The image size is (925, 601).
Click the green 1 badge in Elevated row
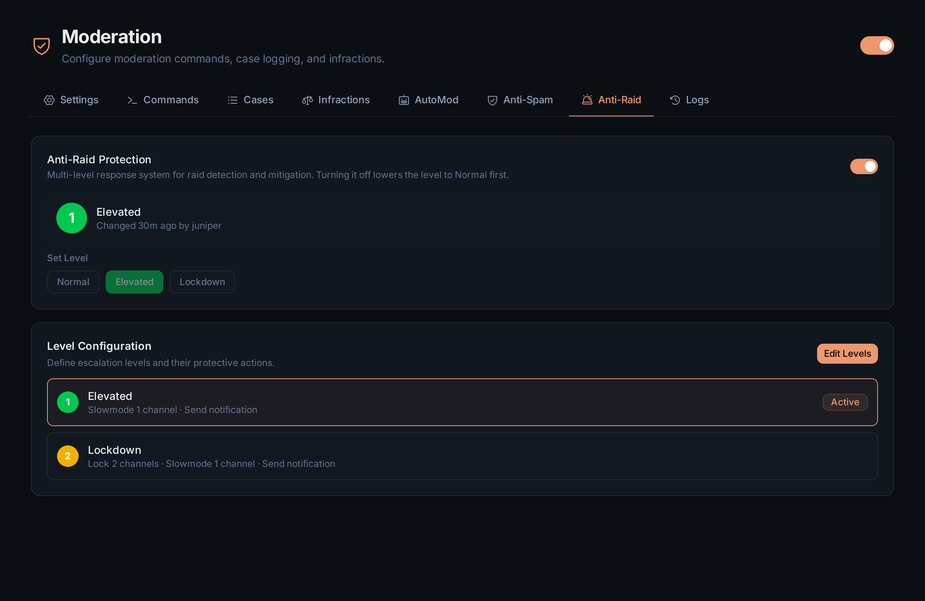pos(68,402)
